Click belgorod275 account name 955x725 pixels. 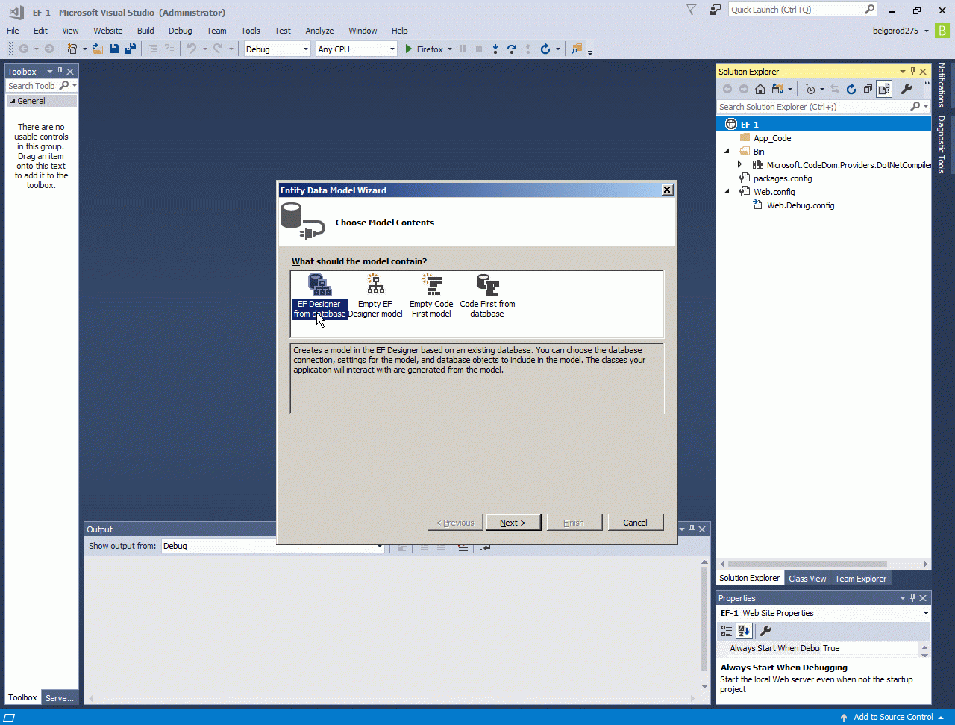895,31
